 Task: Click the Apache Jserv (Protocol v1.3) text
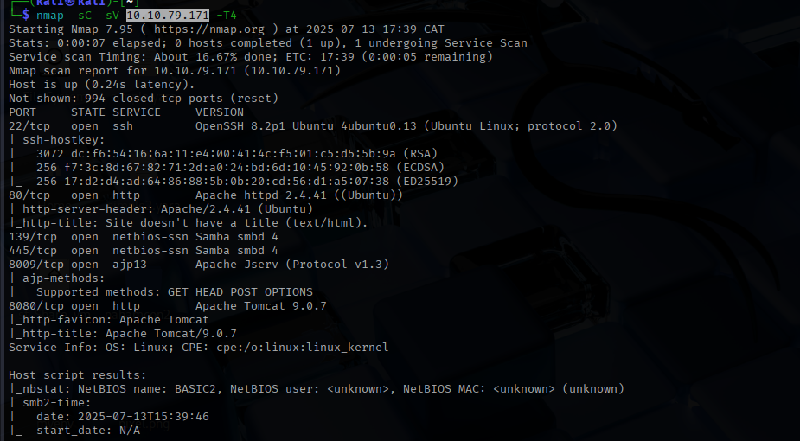(x=292, y=264)
